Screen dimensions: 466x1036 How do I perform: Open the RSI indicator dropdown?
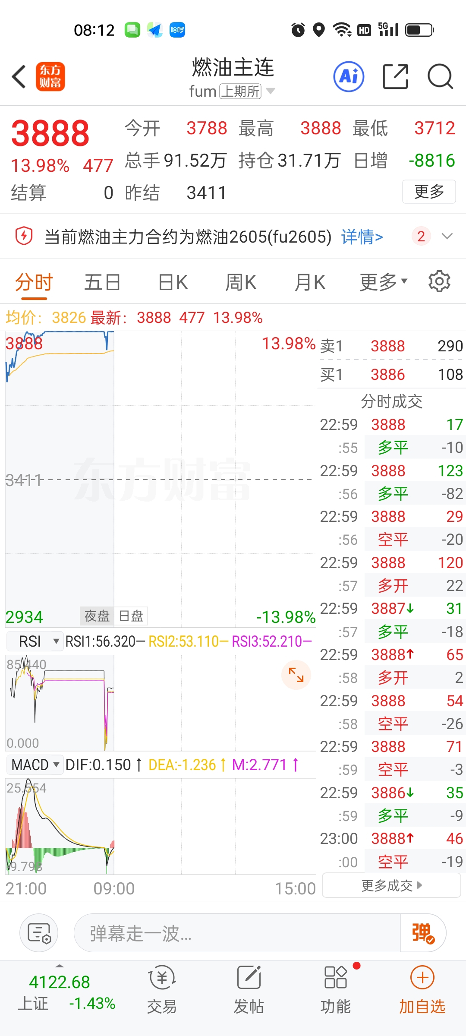[35, 641]
